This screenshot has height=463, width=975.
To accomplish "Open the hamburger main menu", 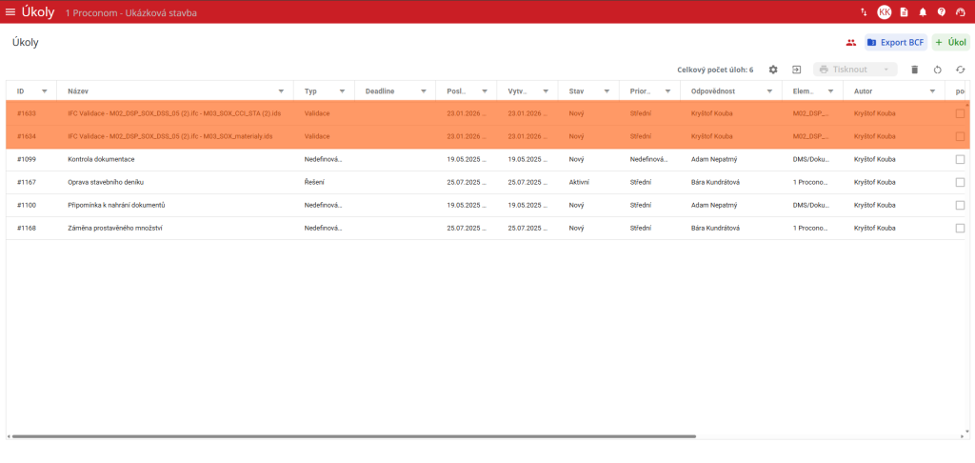I will (x=10, y=11).
